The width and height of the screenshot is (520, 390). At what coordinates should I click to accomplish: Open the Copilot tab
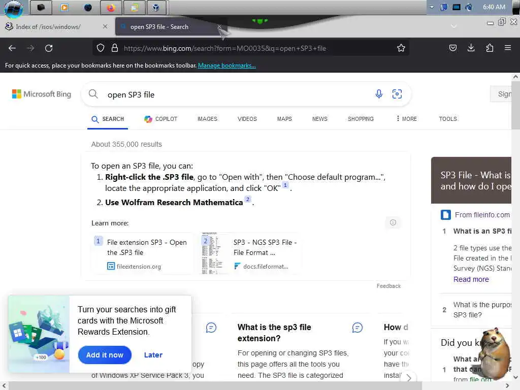[x=161, y=119]
